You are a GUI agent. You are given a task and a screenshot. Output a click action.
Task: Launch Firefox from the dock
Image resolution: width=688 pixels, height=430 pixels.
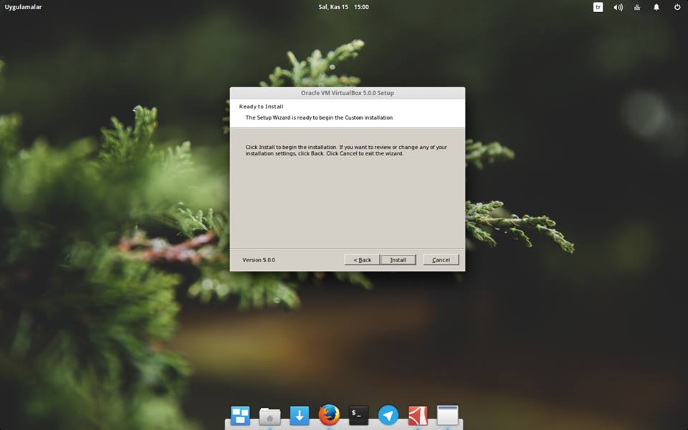tap(329, 415)
